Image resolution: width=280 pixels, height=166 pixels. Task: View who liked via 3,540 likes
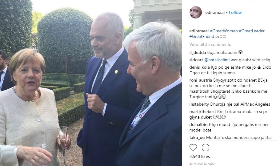pos(199,156)
